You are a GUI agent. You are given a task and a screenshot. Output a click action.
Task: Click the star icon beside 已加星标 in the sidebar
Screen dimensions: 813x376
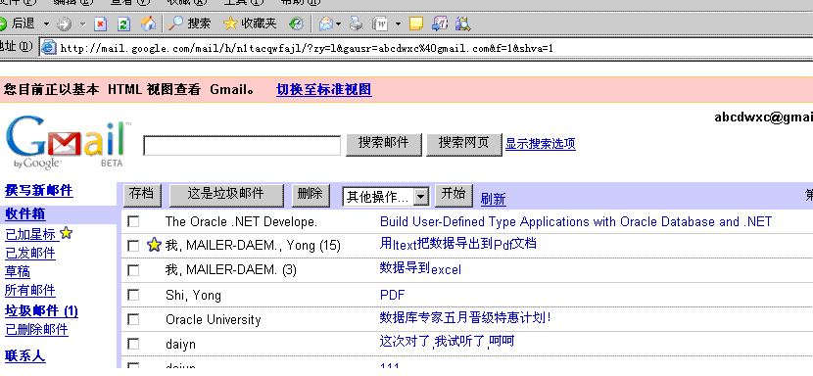67,233
